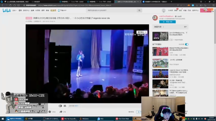Open danmaku settings icon under player
The width and height of the screenshot is (216, 121).
pyautogui.click(x=65, y=106)
